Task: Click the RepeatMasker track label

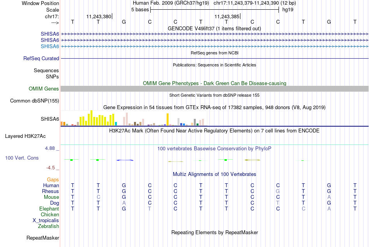Action: tap(43, 238)
